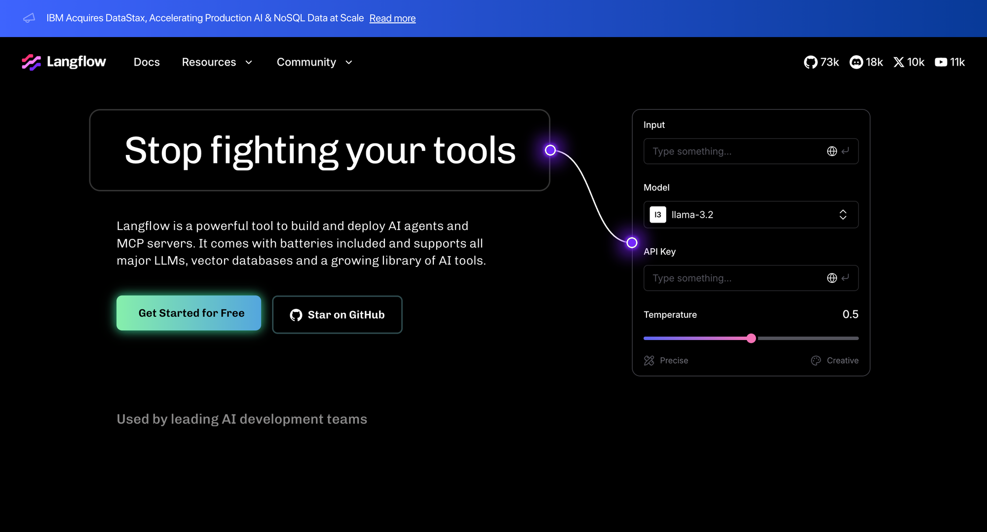Open the YouTube 11k subscribers link
The image size is (987, 532).
949,62
